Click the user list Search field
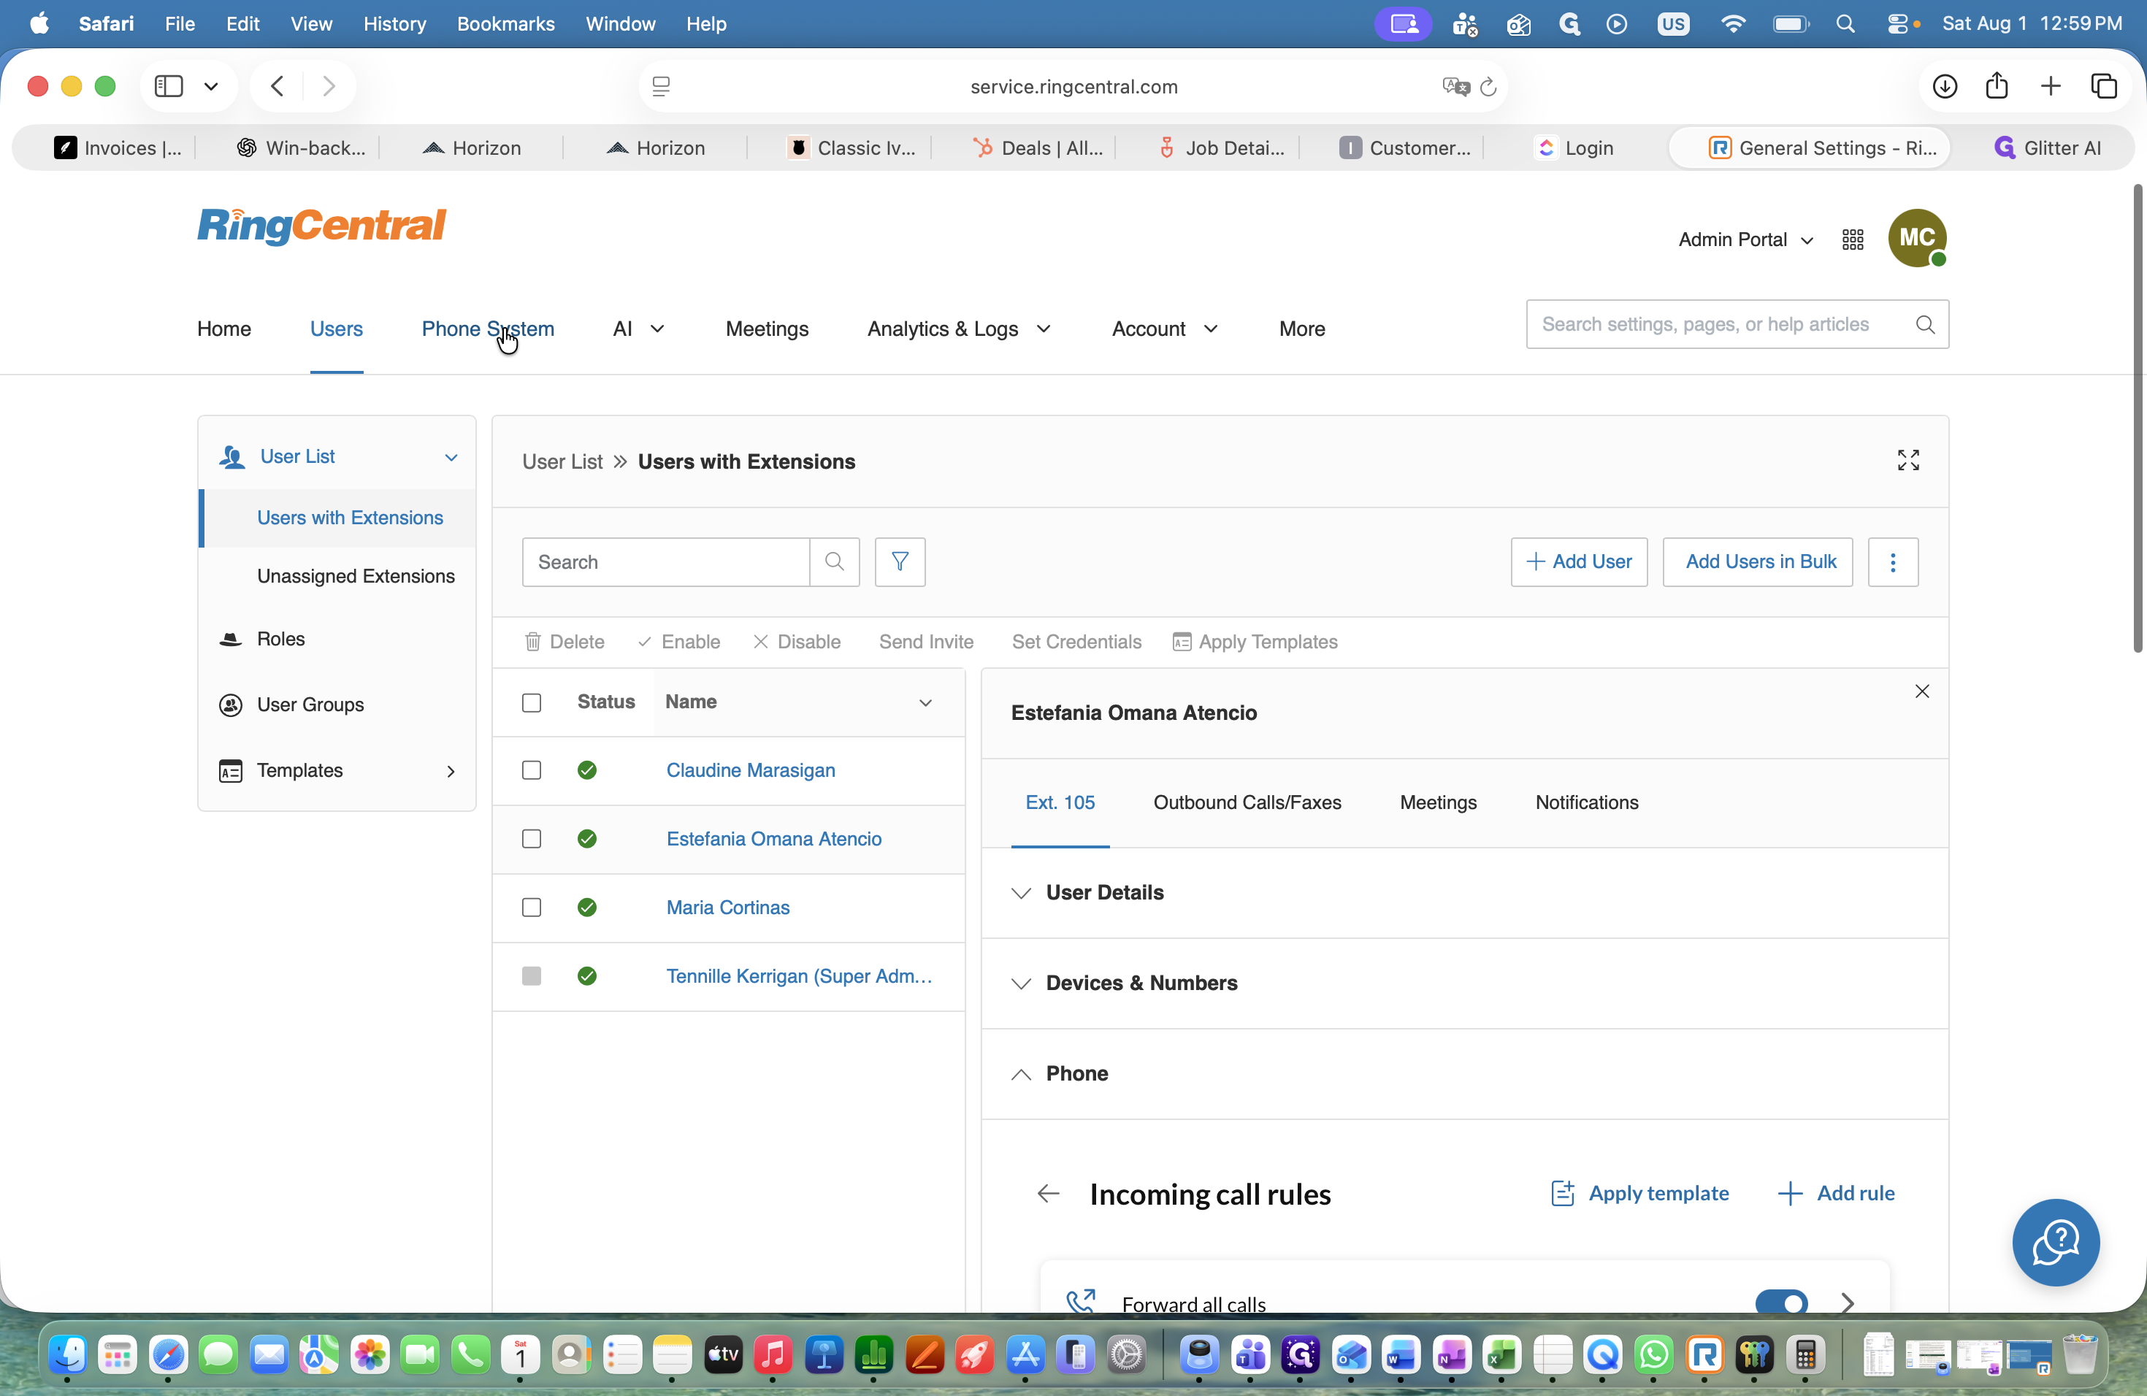The image size is (2147, 1396). (666, 561)
